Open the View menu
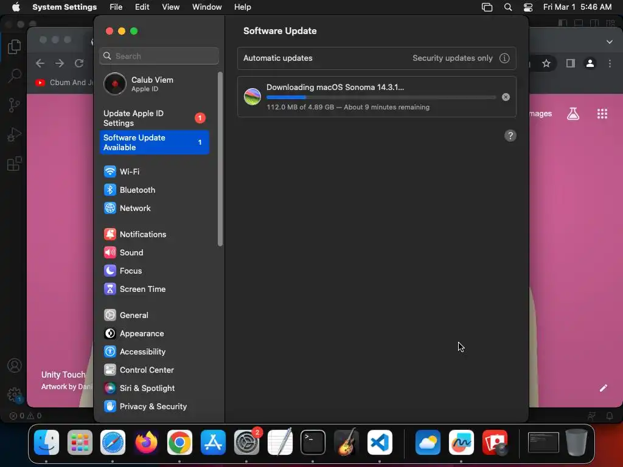623x467 pixels. click(x=170, y=7)
